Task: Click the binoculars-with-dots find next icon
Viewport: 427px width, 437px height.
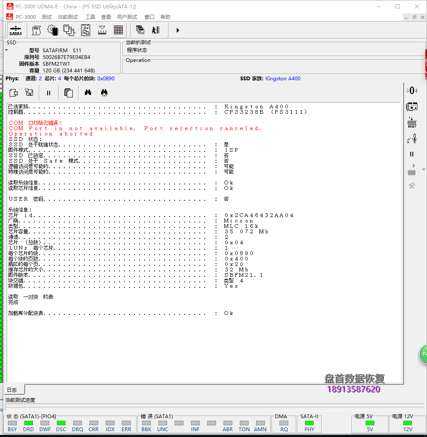Action: pyautogui.click(x=104, y=92)
